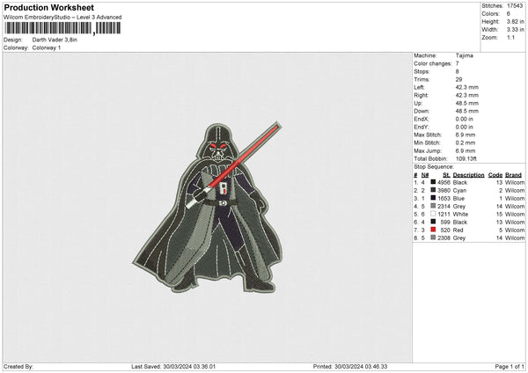Viewport: 528px width, 373px height.
Task: Click the 'Cyan' description in stop 2
Action: pyautogui.click(x=459, y=191)
